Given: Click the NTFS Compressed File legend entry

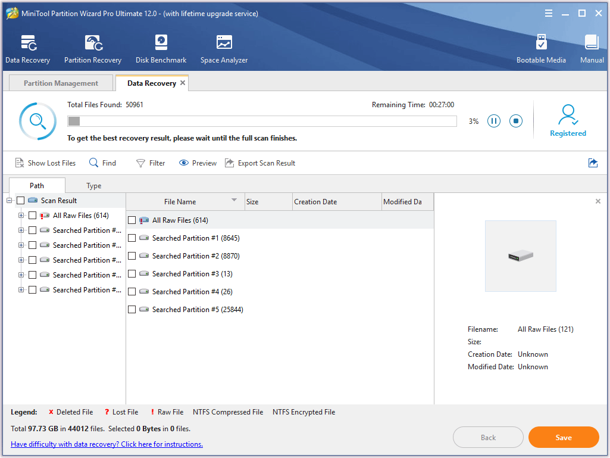Looking at the screenshot, I should click(228, 412).
